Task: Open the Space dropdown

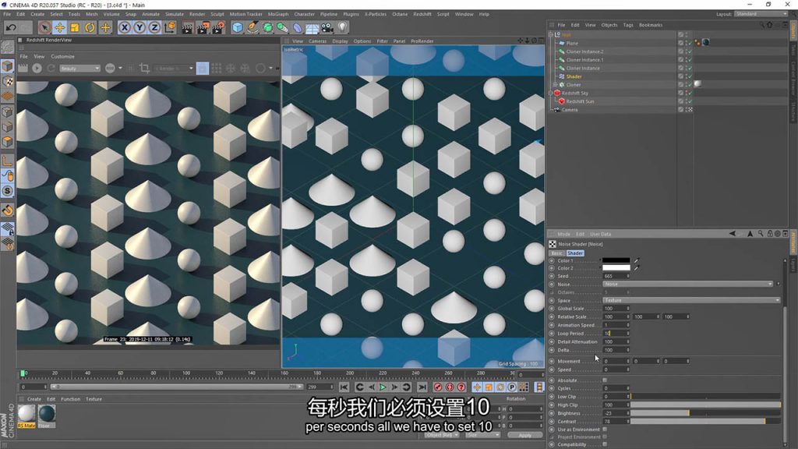Action: pyautogui.click(x=691, y=300)
